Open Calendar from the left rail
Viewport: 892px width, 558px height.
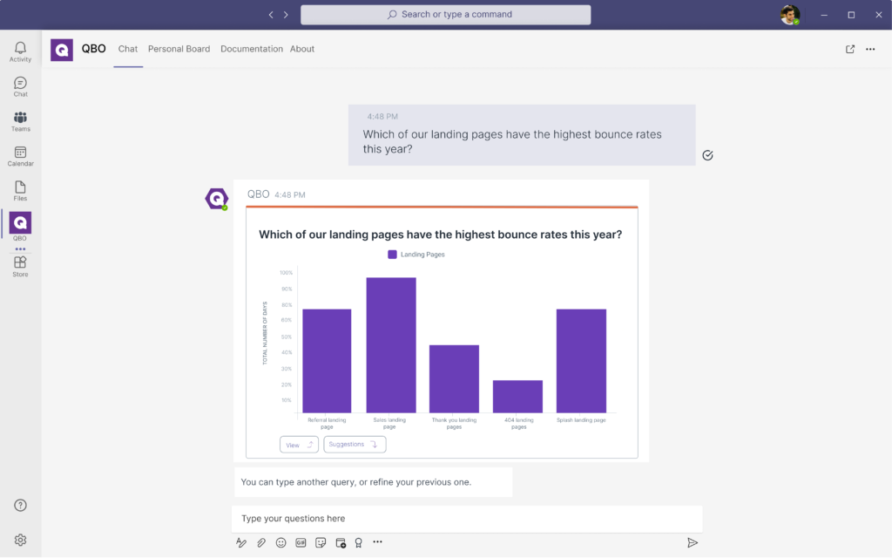[20, 156]
